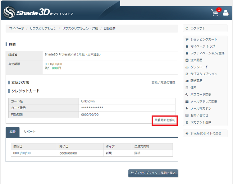Click the building icon beside 住所
Viewport: 233px width, 184px height.
coord(187,88)
